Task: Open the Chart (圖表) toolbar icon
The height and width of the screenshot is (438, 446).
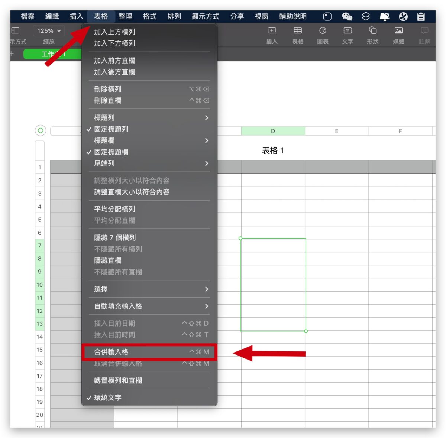Action: tap(323, 31)
